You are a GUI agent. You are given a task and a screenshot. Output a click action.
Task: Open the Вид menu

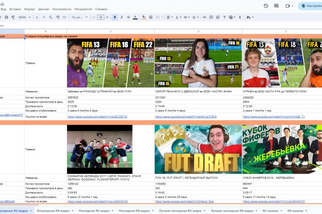tap(4, 9)
